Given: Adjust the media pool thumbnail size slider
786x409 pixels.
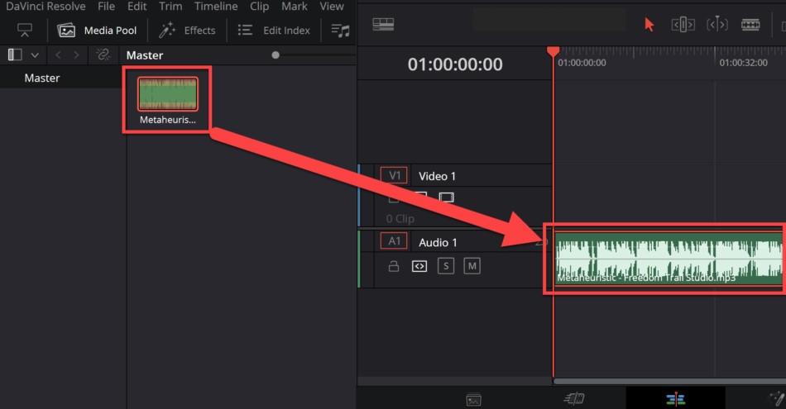Looking at the screenshot, I should tap(276, 55).
